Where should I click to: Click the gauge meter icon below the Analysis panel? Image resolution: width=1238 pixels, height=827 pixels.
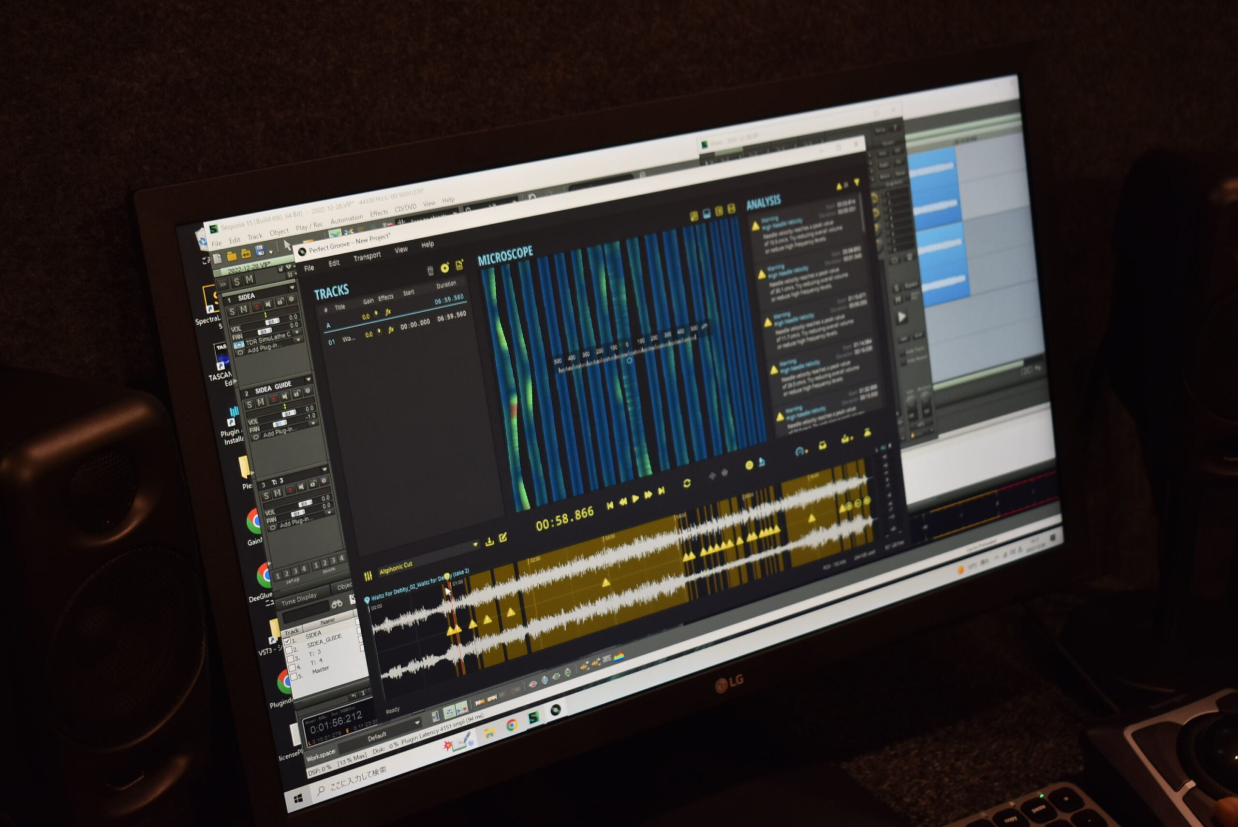click(x=800, y=451)
